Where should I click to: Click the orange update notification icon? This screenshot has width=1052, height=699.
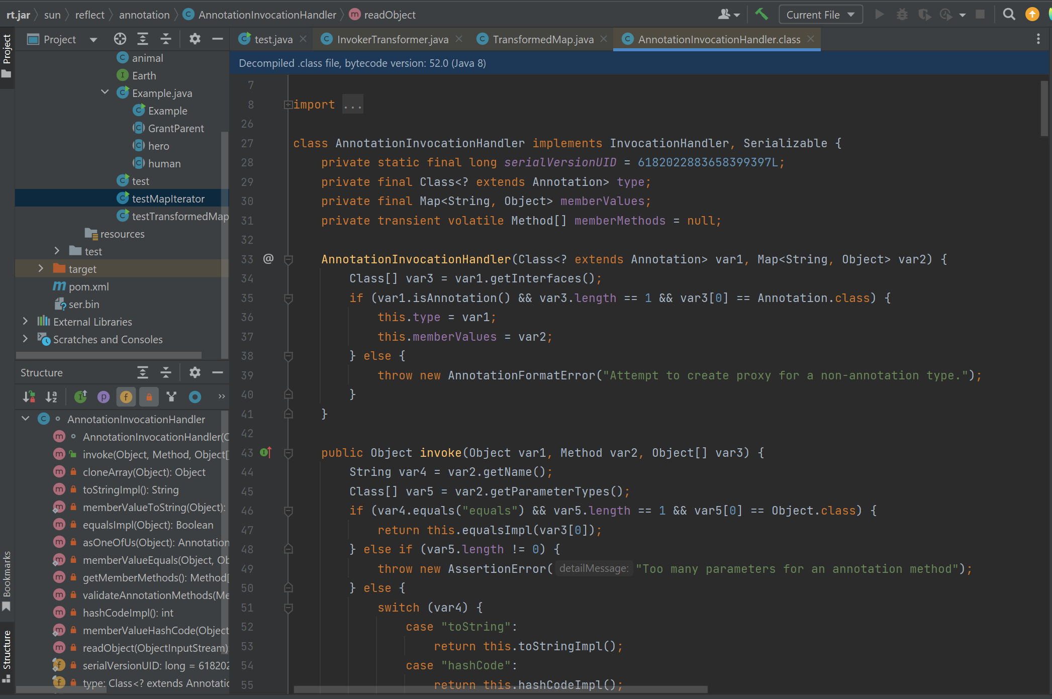1032,15
